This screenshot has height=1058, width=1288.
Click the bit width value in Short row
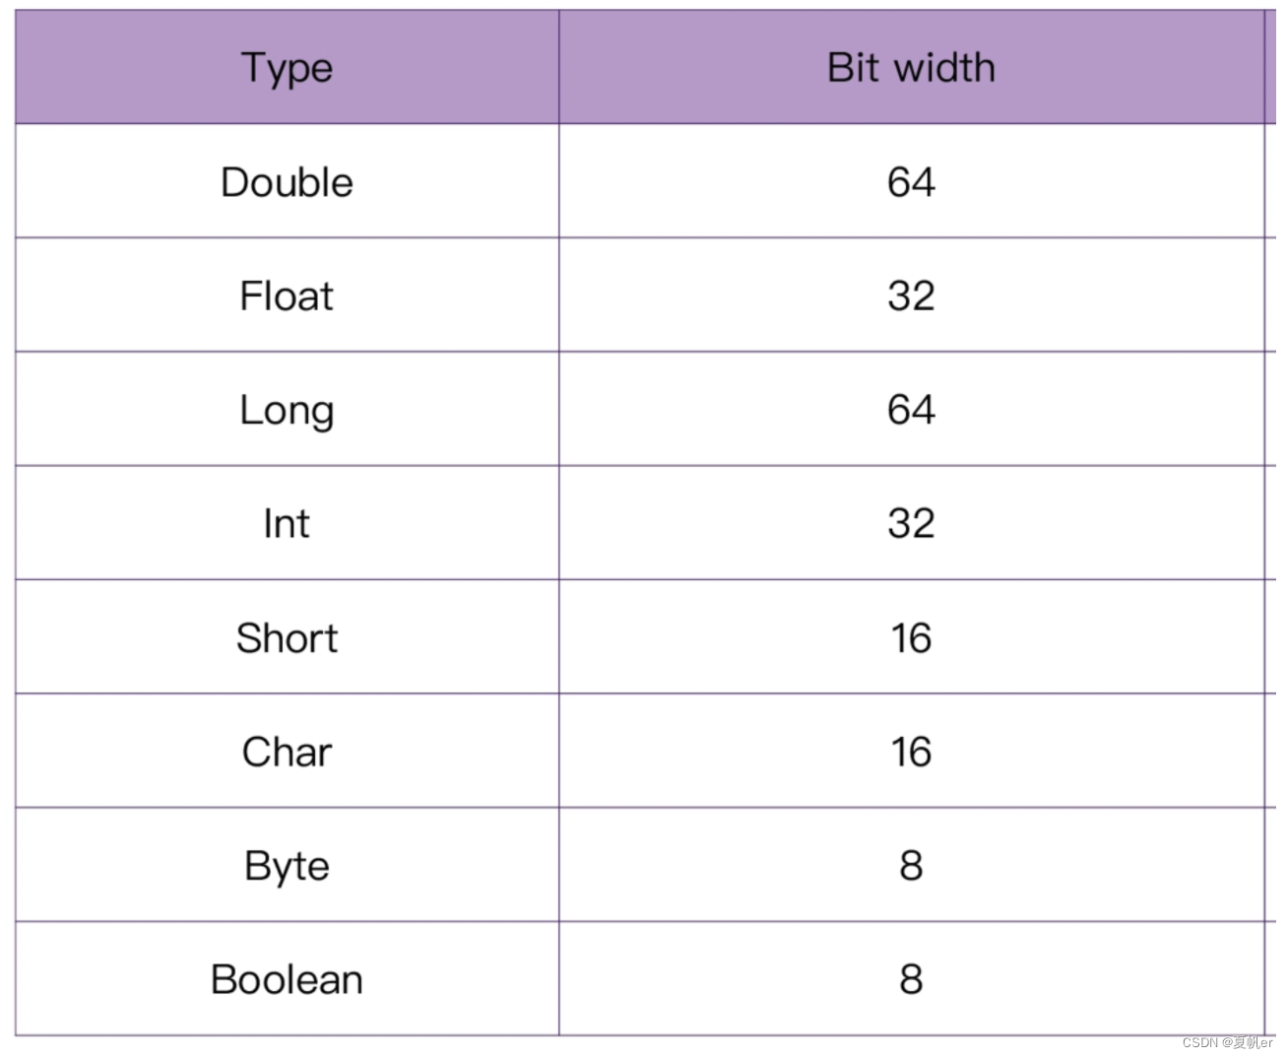pyautogui.click(x=911, y=637)
